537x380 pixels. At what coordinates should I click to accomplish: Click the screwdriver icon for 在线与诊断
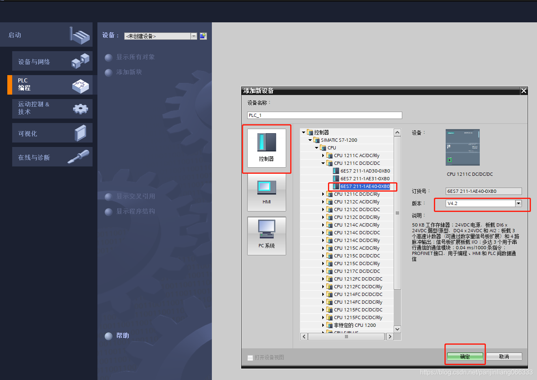79,157
